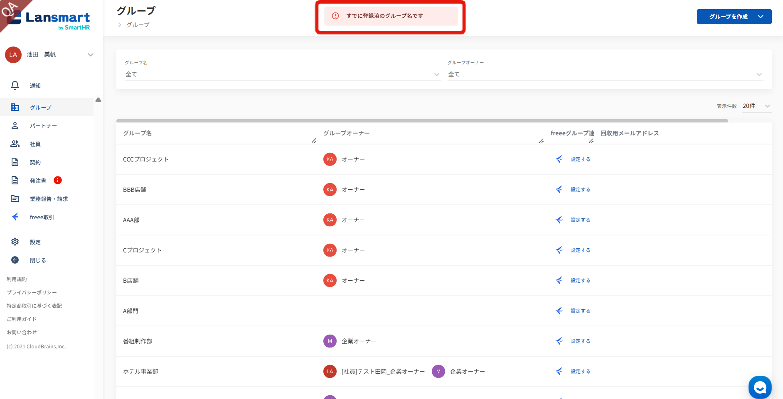Viewport: 783px width, 399px height.
Task: Go to 業務報告・請求 in the sidebar
Action: pyautogui.click(x=49, y=199)
